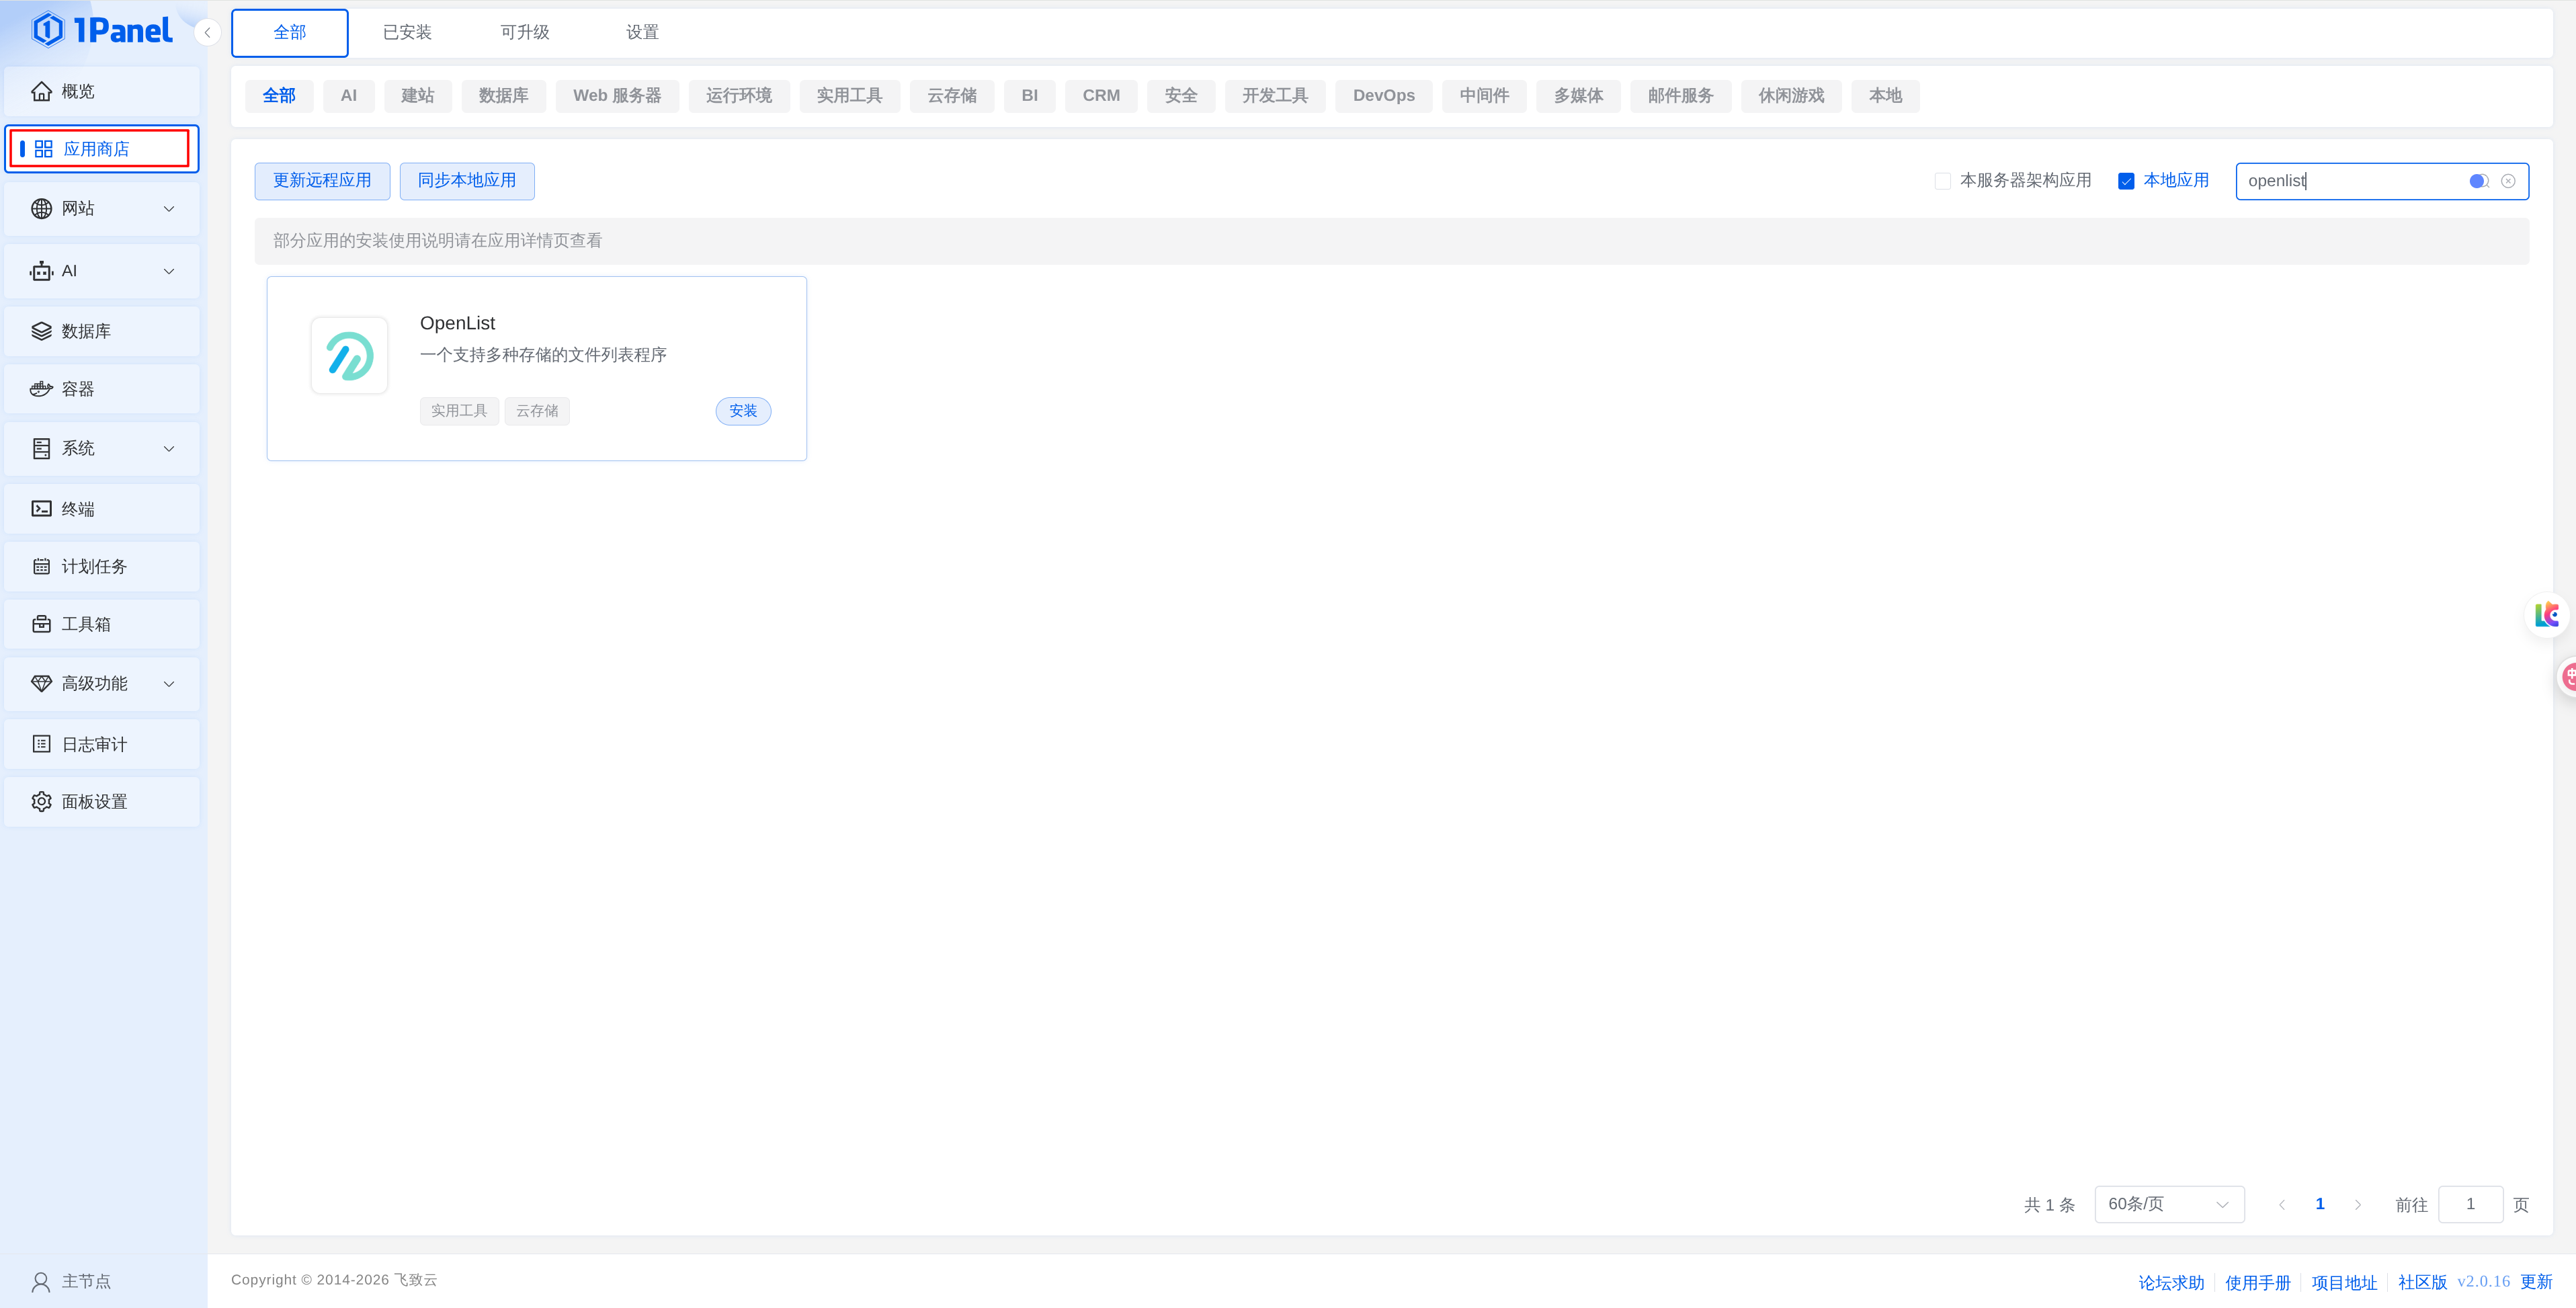
Task: Open 数据库 via its layers icon
Action: (x=41, y=331)
